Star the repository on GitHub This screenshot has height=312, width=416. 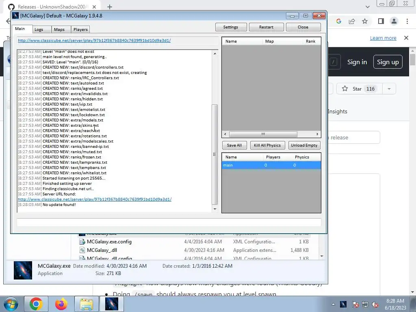click(360, 89)
